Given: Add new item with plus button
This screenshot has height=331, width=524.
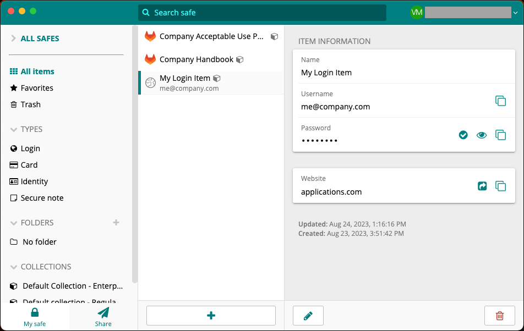Looking at the screenshot, I should click(x=211, y=316).
